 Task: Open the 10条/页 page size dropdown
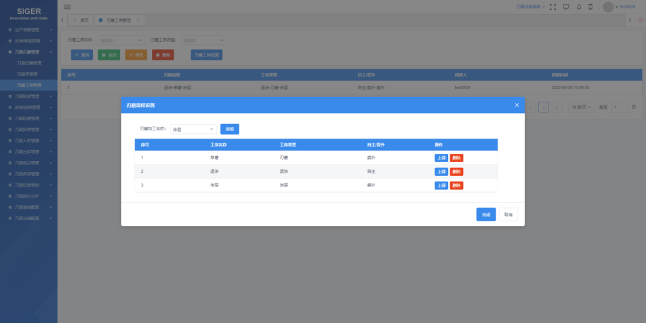click(581, 107)
